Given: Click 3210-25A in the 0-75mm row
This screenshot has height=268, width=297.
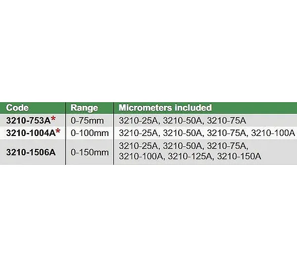Looking at the screenshot, I should (139, 121).
